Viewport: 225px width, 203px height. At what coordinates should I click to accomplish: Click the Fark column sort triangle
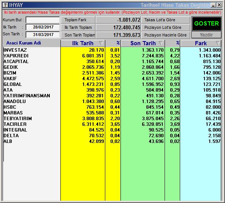(218, 43)
